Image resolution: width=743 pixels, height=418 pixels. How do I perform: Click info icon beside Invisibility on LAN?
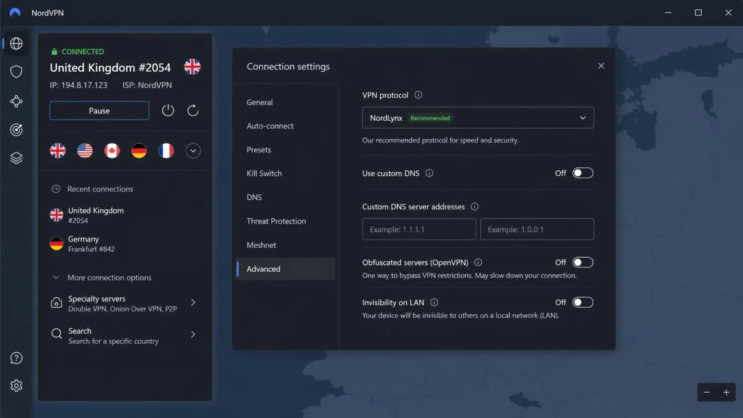[434, 303]
